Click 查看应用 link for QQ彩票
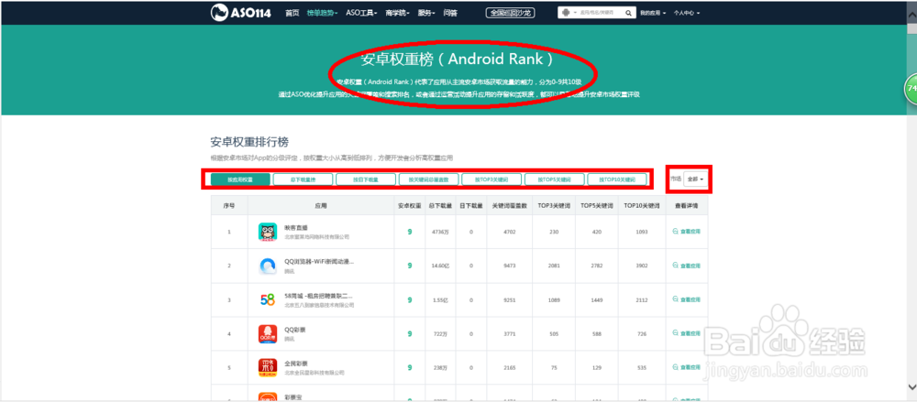Screen dimensions: 917x402 [687, 333]
